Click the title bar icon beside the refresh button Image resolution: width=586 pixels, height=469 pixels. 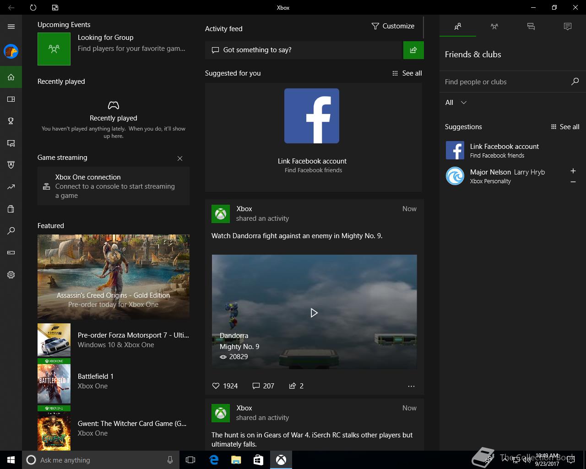55,7
